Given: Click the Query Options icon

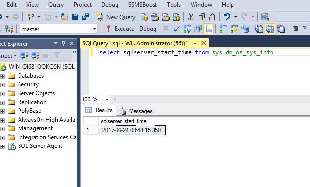Looking at the screenshot, I should [198, 29].
